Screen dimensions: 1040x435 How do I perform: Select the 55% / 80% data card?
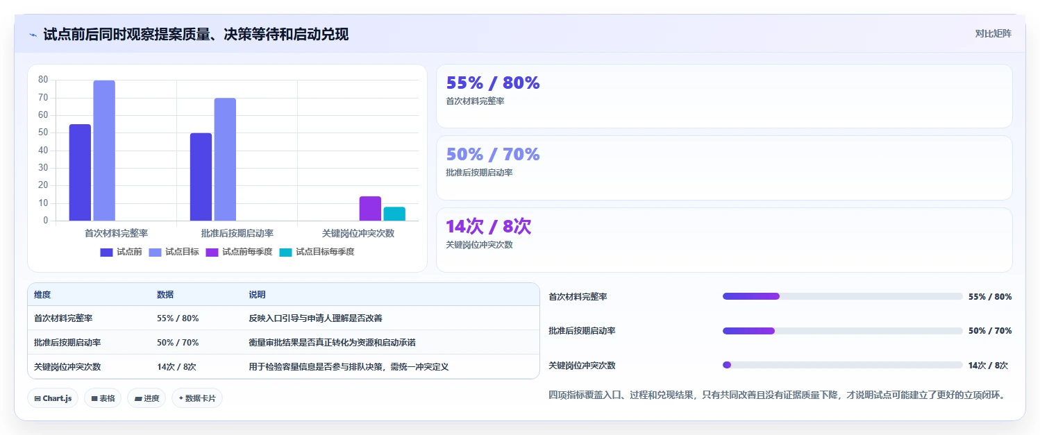click(x=724, y=96)
